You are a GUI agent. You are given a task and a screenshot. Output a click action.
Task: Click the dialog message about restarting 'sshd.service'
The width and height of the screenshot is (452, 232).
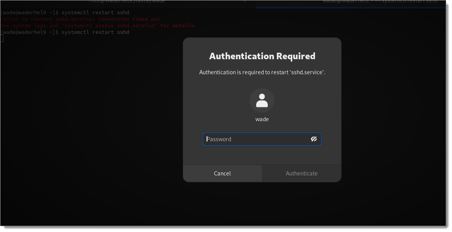click(x=262, y=72)
